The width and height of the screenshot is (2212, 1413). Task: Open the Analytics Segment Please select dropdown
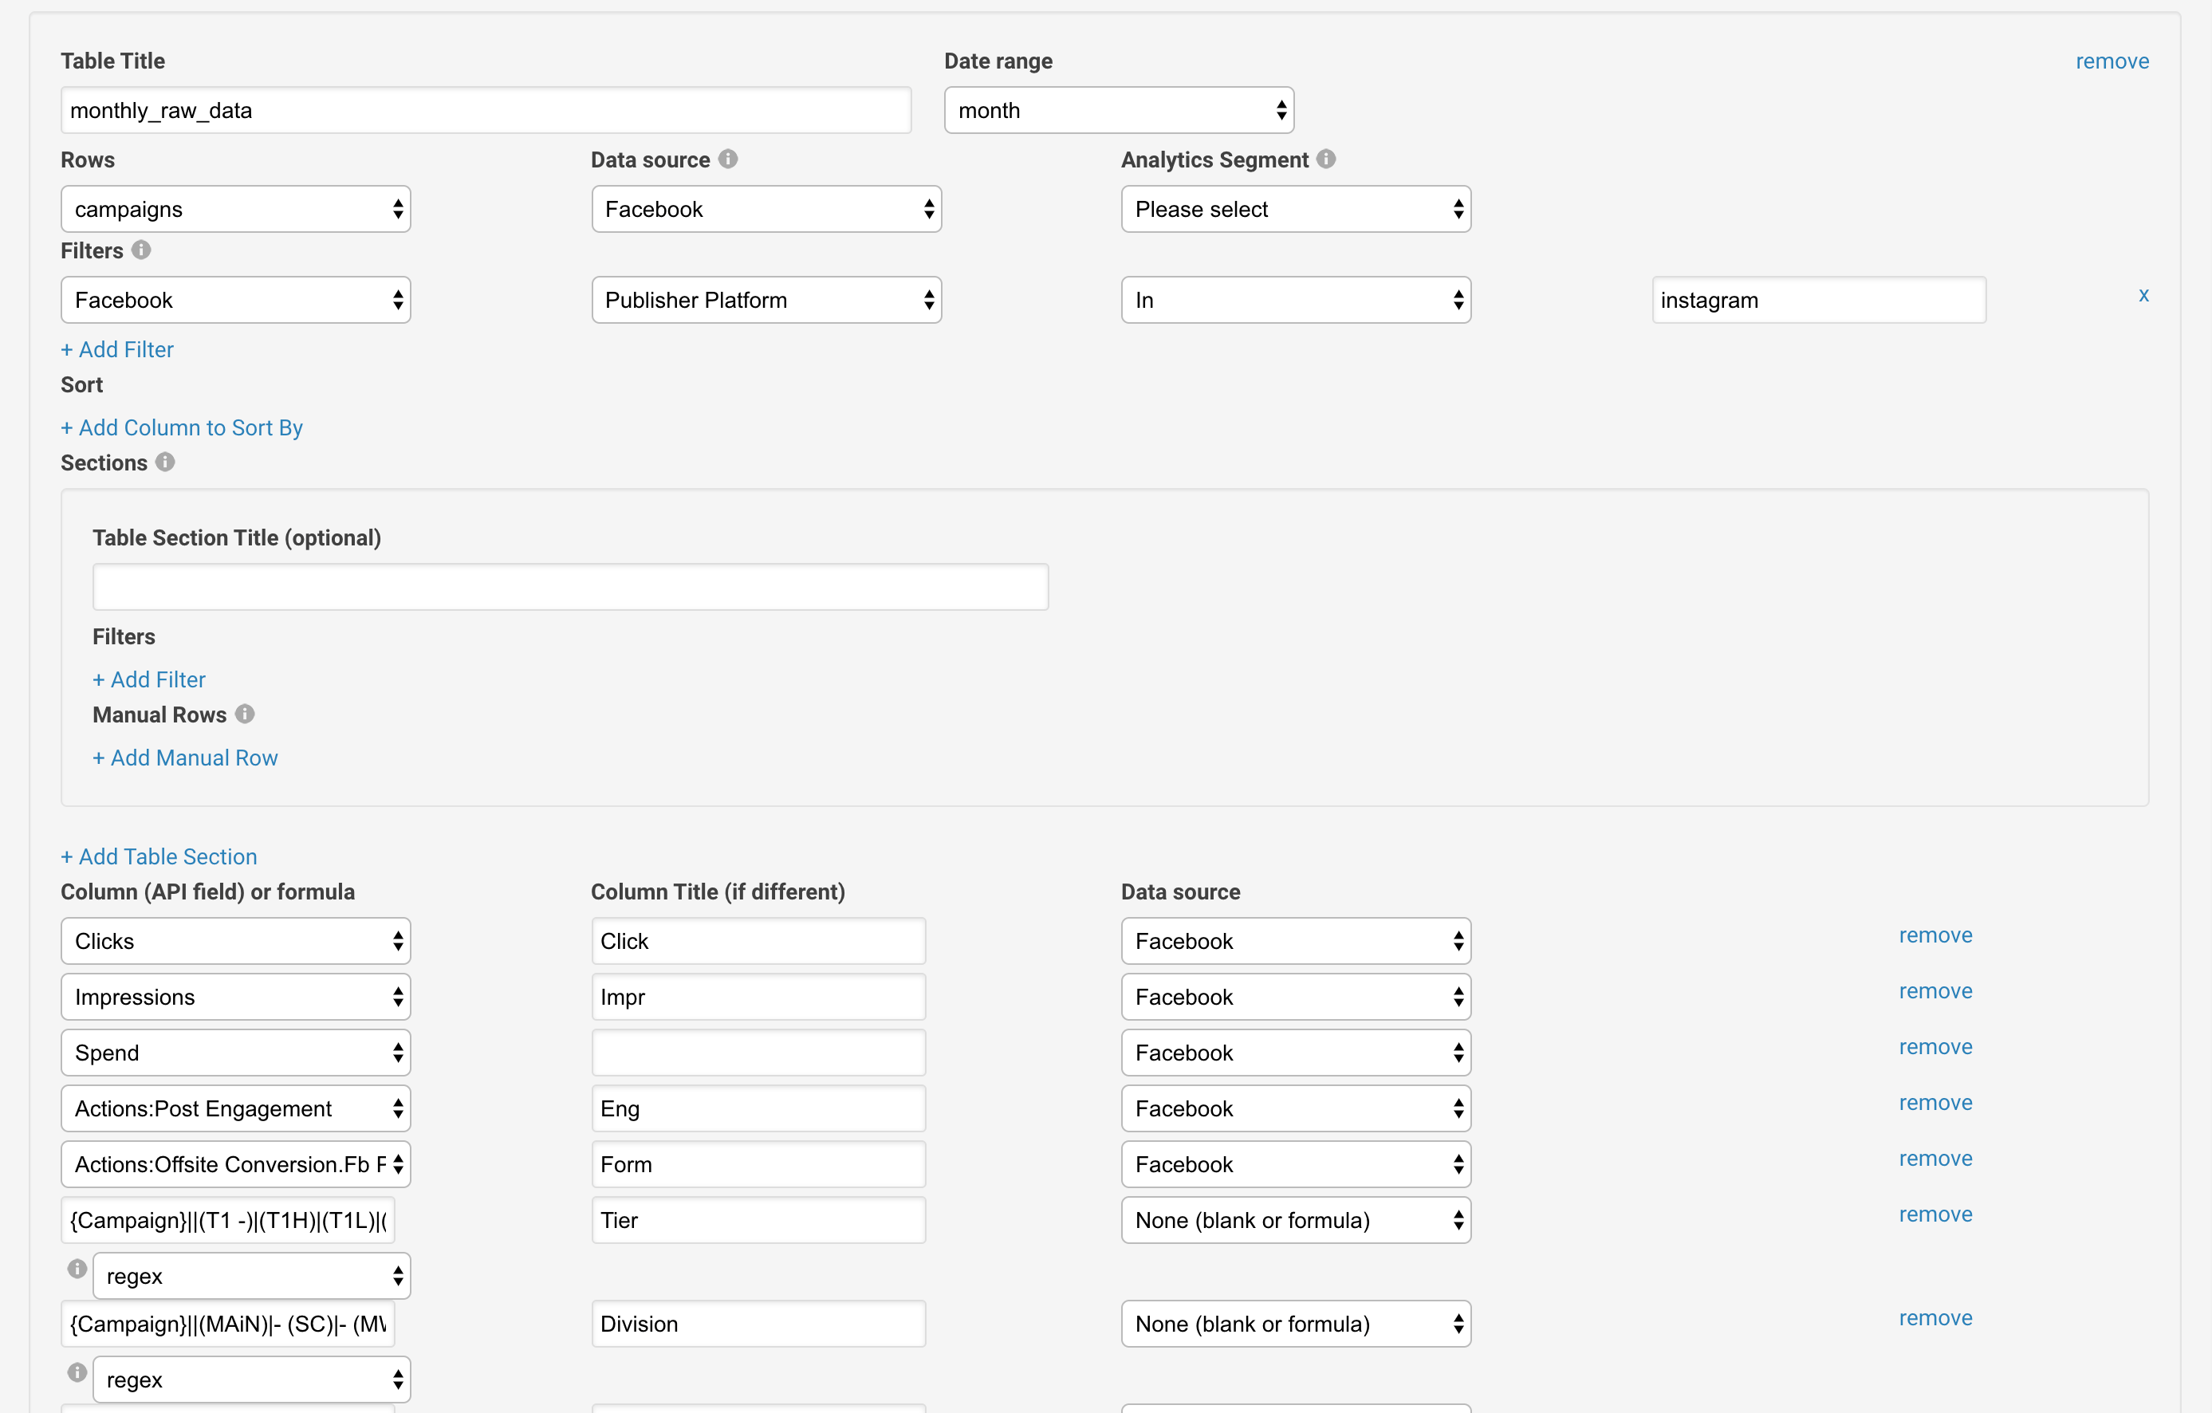point(1295,210)
